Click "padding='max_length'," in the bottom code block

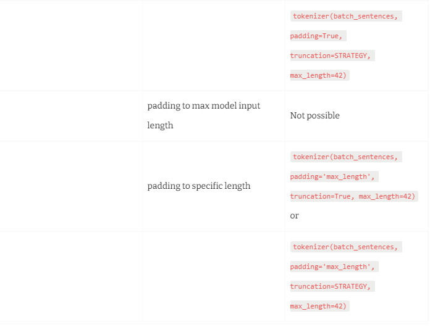tap(334, 267)
